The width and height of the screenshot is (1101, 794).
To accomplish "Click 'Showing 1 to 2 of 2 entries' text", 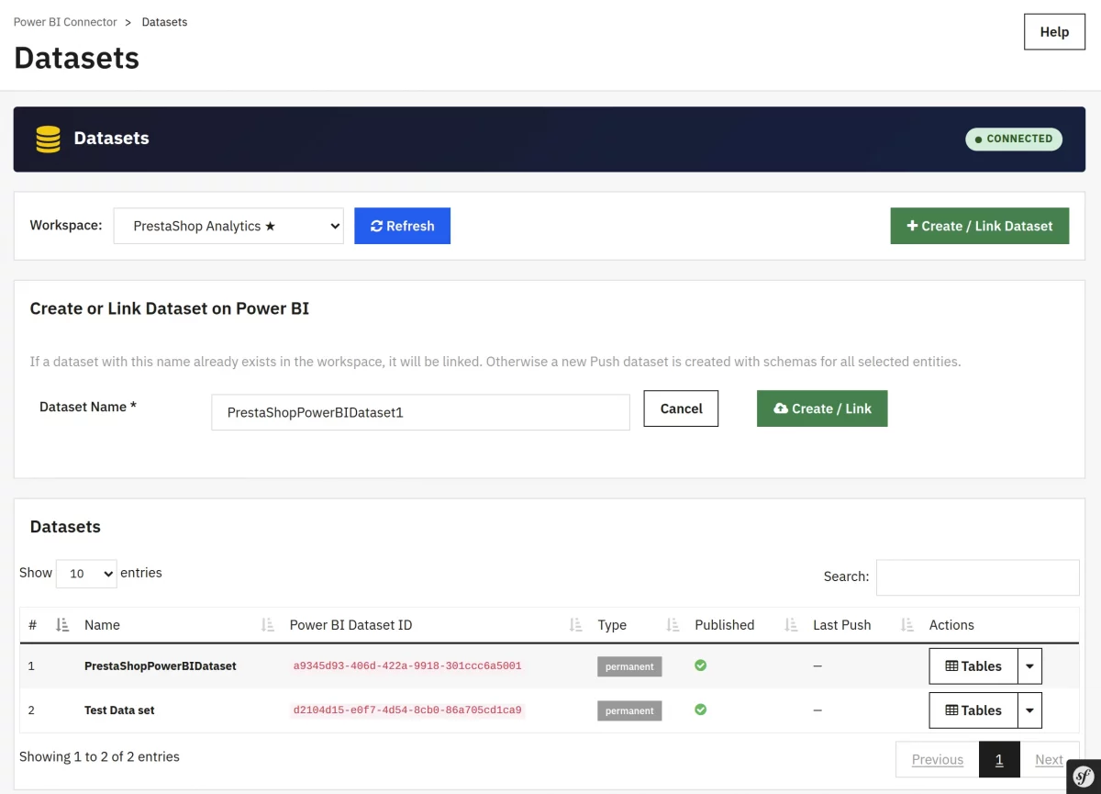I will [x=99, y=756].
